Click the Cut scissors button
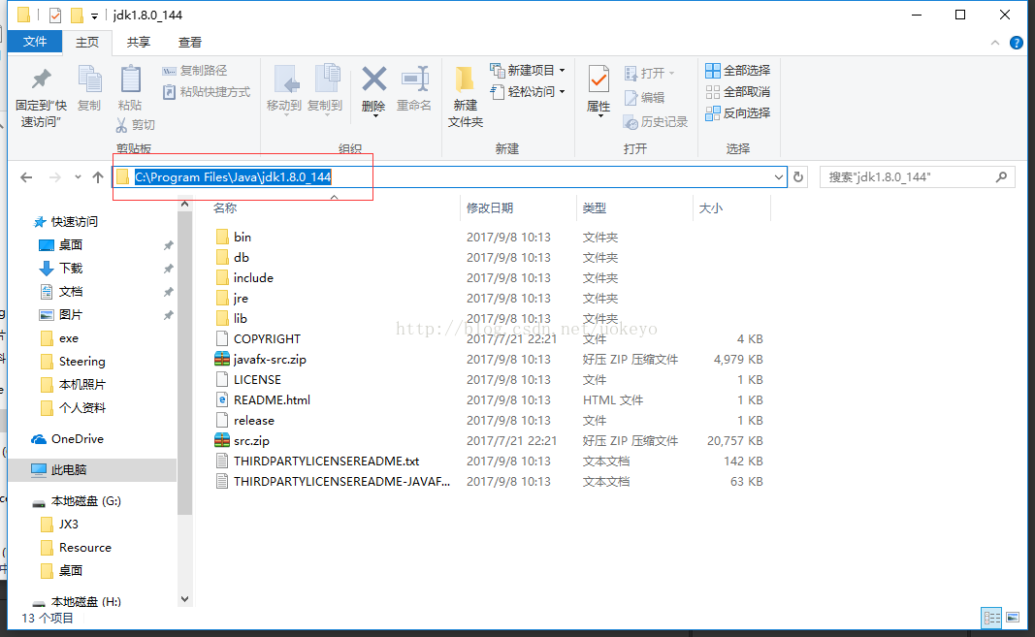 click(135, 125)
